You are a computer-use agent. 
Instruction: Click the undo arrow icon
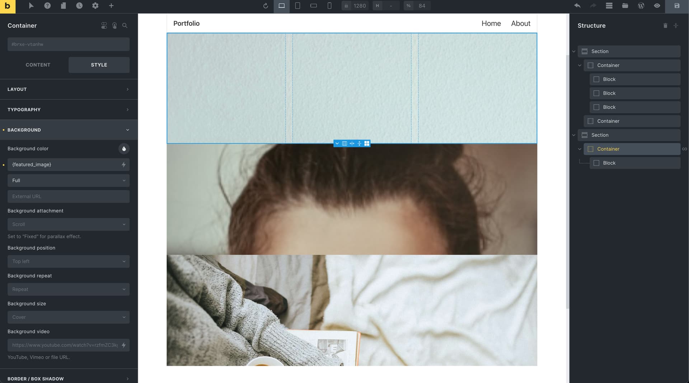pos(577,6)
